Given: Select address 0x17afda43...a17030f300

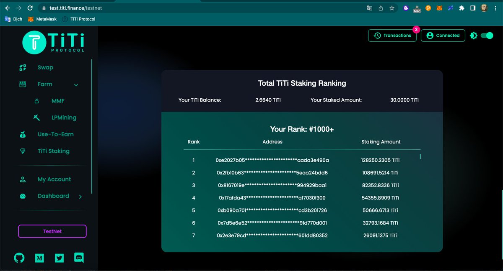Looking at the screenshot, I should 272,198.
